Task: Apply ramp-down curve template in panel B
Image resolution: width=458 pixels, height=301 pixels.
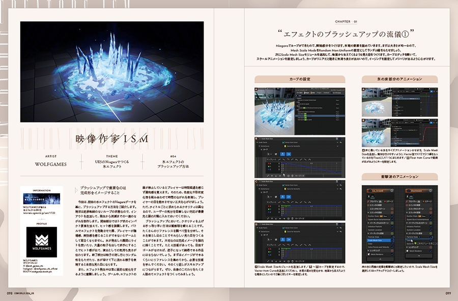Action: (x=283, y=160)
